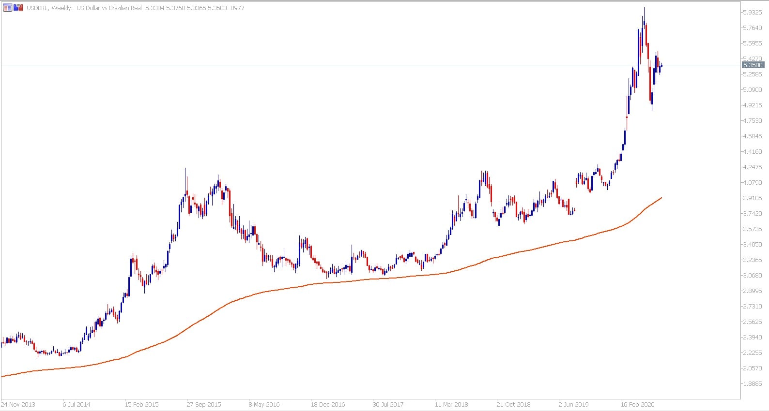Click the 3.9105 price axis label

coord(752,198)
